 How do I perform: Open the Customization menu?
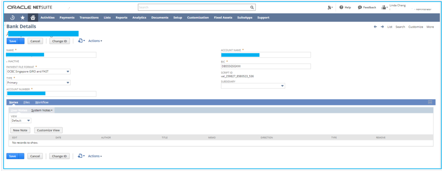198,18
